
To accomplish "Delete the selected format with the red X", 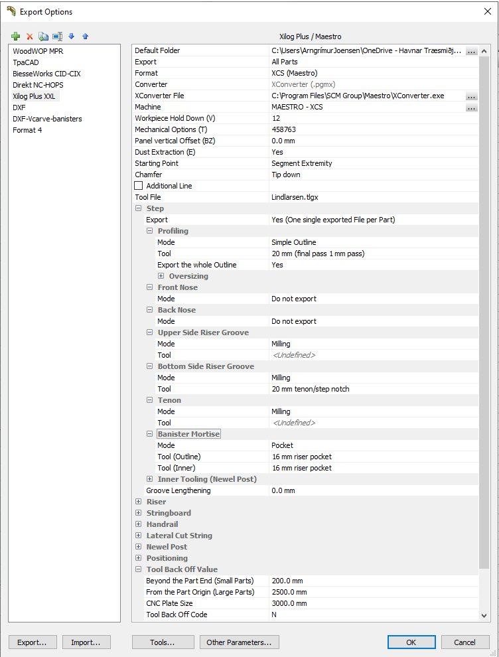I will pyautogui.click(x=30, y=36).
